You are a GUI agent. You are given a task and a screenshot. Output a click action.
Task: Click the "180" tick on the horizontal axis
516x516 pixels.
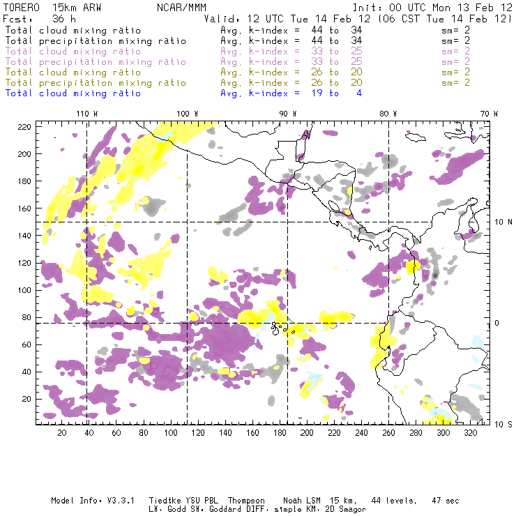(280, 433)
